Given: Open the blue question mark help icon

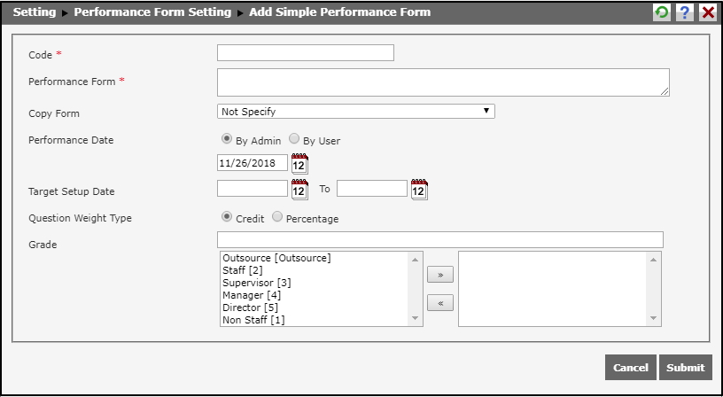Looking at the screenshot, I should tap(685, 12).
